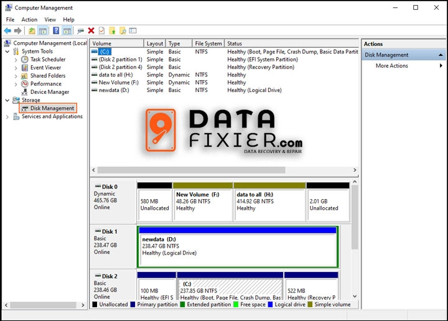448x321 pixels.
Task: Select the (Disk 2 partition 1) volume row
Action: tap(224, 59)
